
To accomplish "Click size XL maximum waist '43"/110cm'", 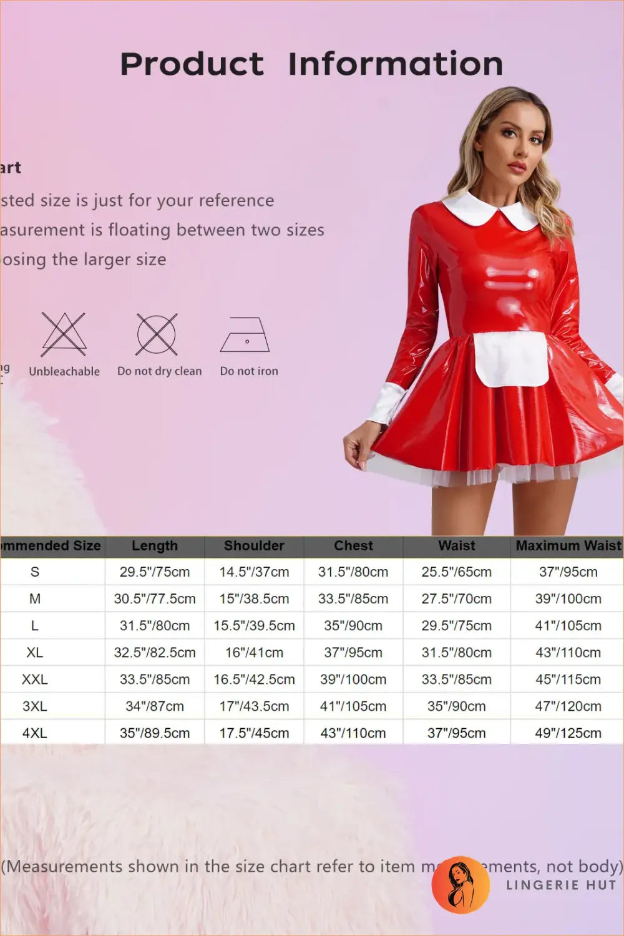I will [568, 652].
